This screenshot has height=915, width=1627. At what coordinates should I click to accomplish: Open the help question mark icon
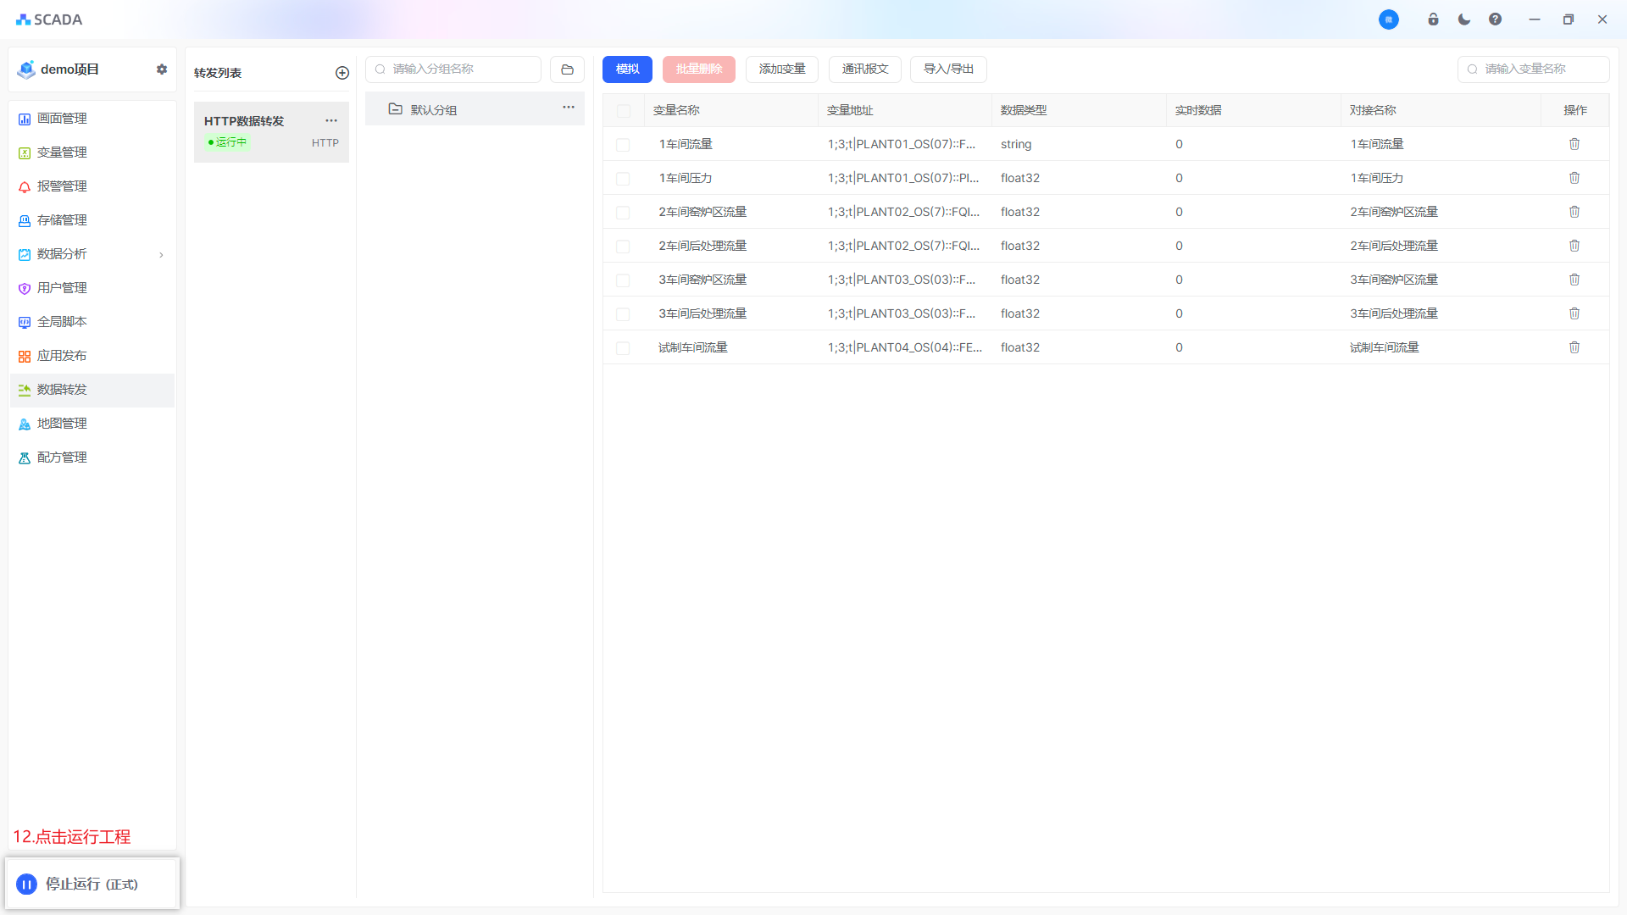[1495, 19]
